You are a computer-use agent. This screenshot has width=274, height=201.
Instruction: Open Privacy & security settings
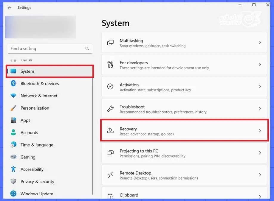click(x=50, y=181)
